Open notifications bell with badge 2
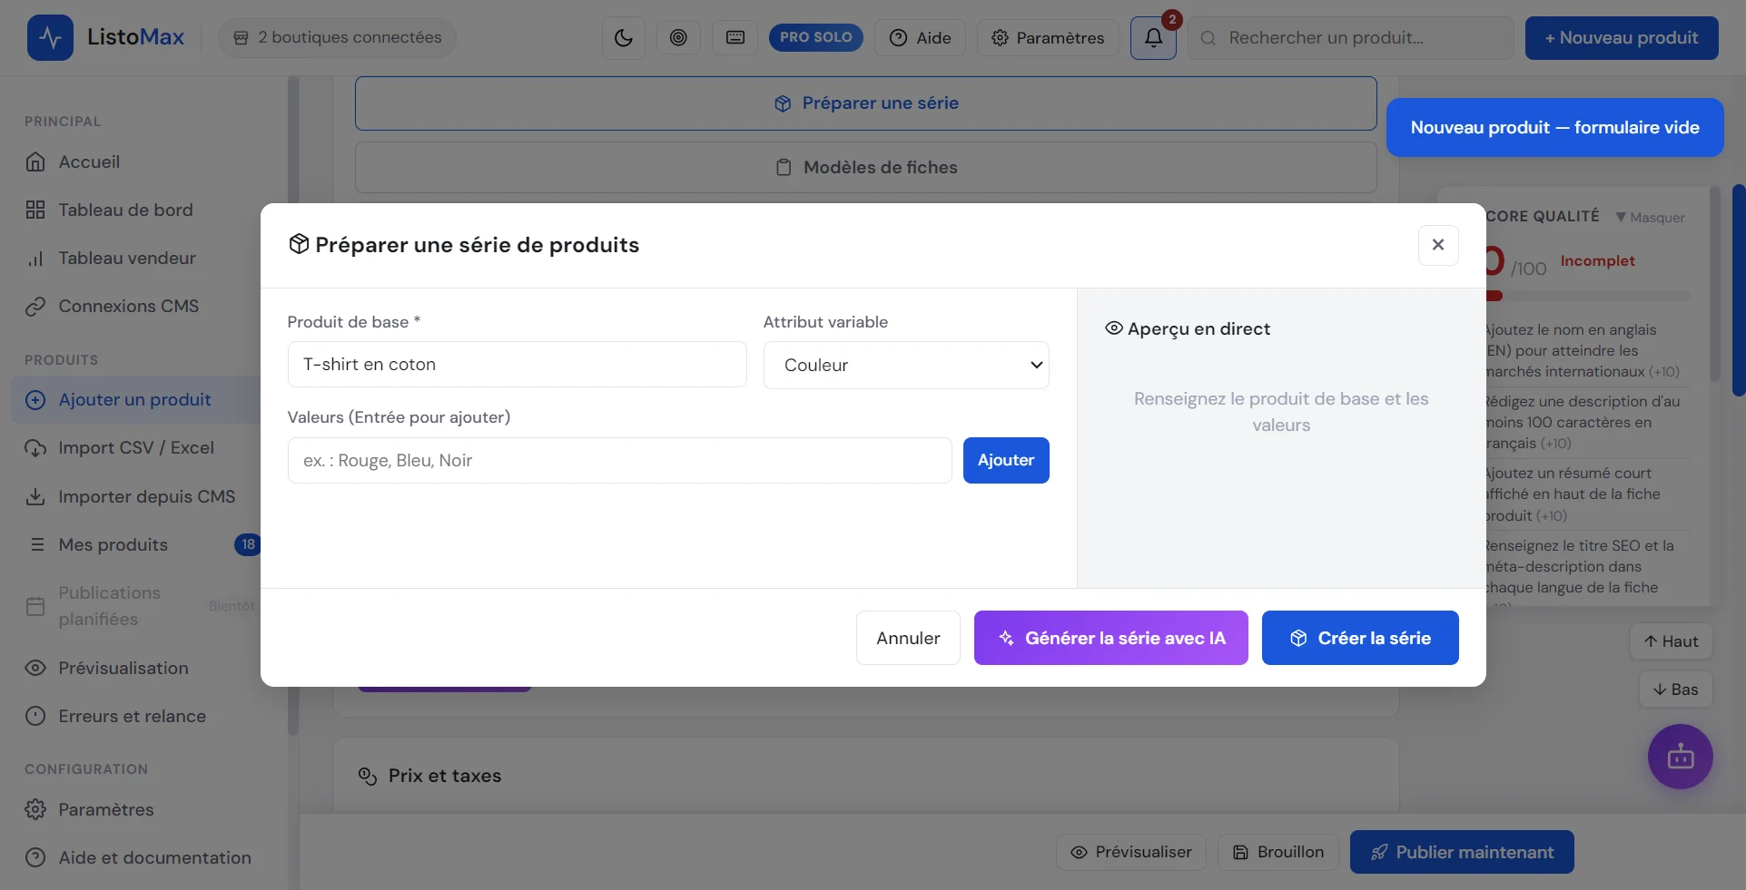The image size is (1746, 890). pos(1153,37)
